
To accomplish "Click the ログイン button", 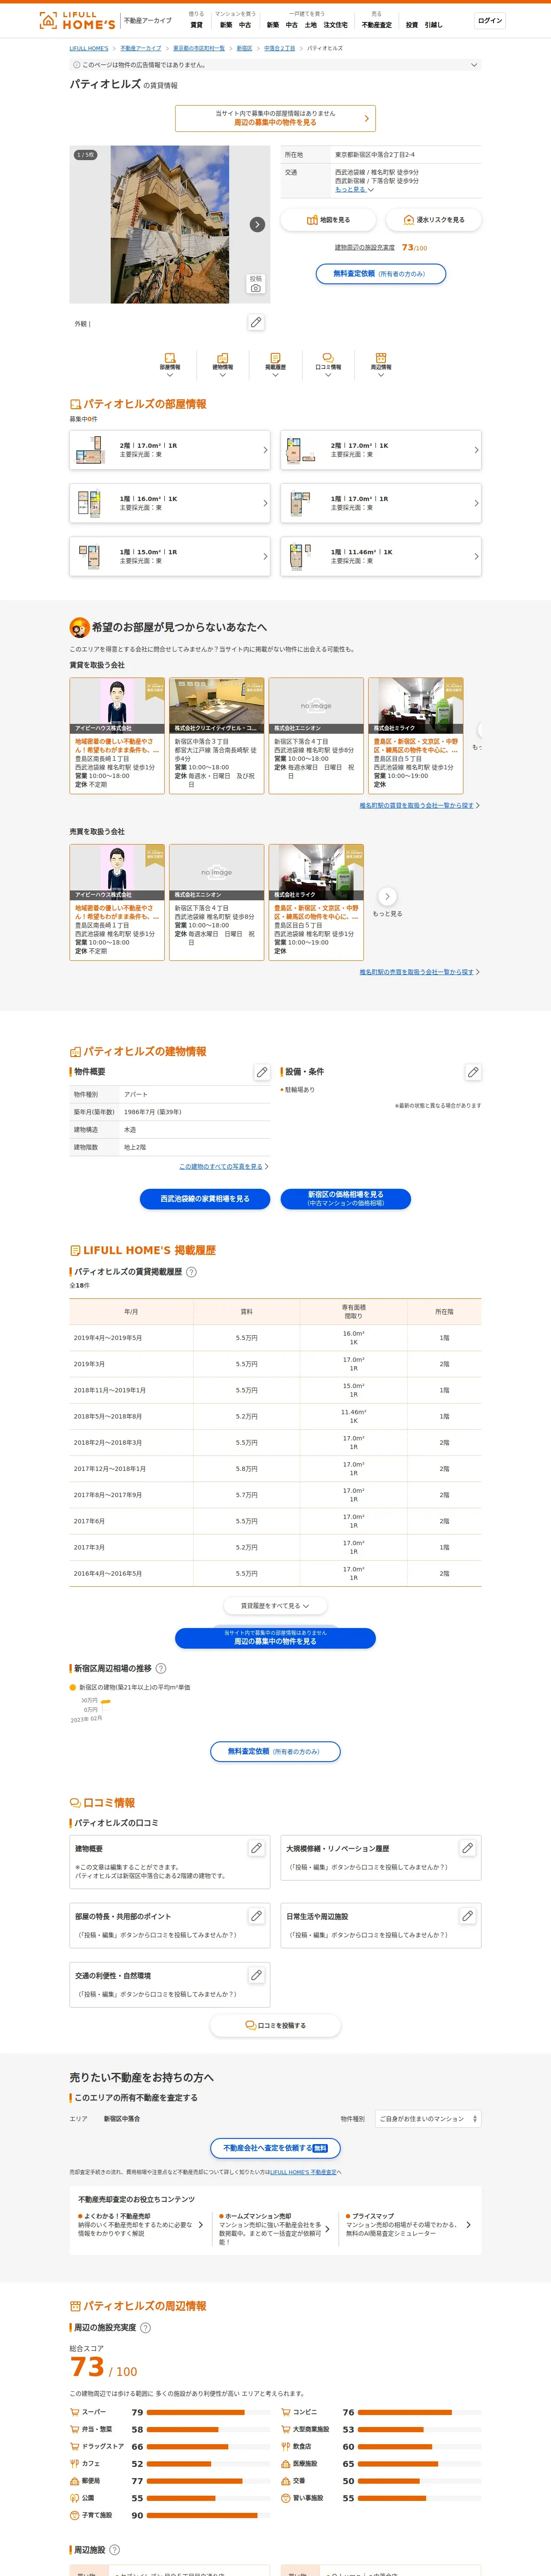I will coord(490,21).
